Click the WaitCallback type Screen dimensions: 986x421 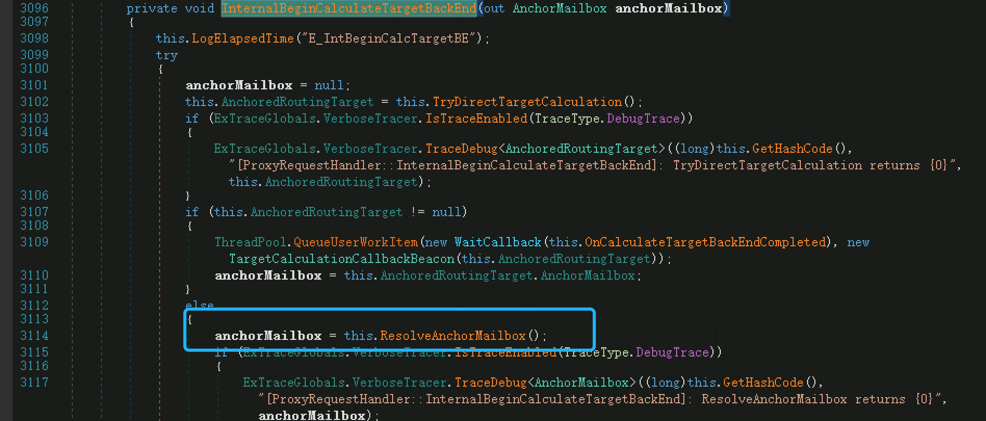[x=498, y=242]
